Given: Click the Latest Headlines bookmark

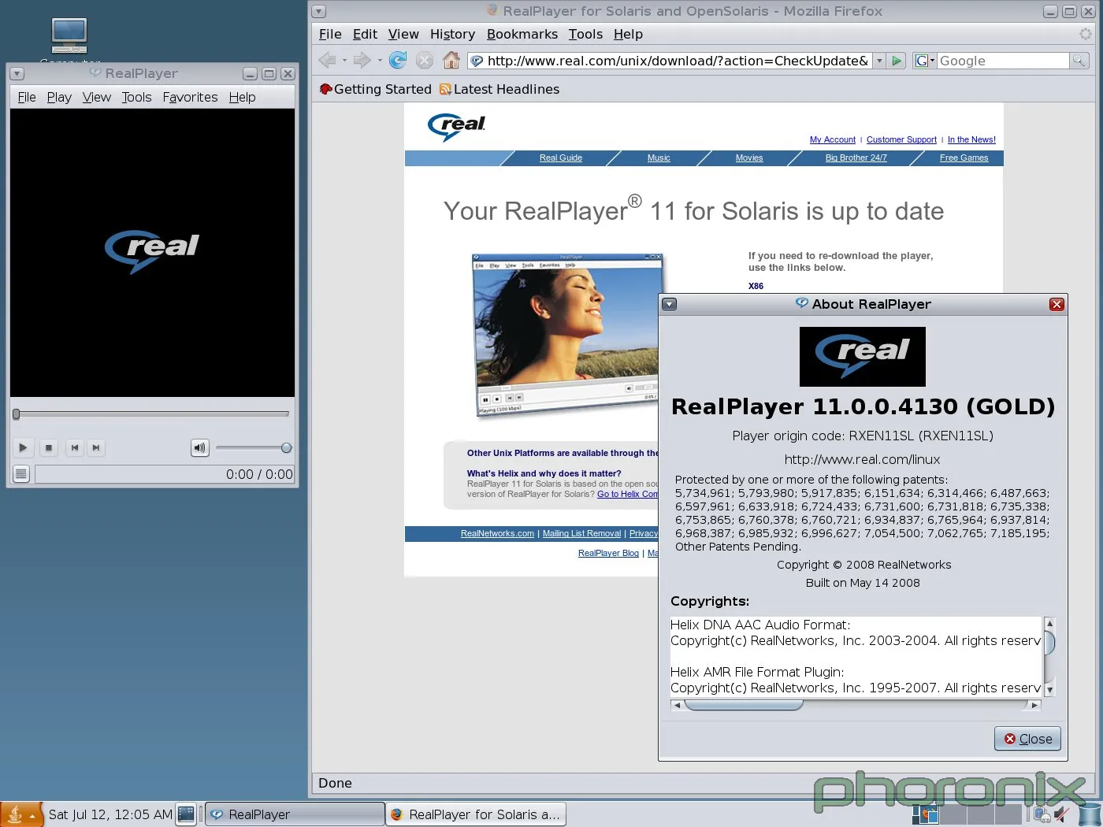Looking at the screenshot, I should (x=506, y=89).
